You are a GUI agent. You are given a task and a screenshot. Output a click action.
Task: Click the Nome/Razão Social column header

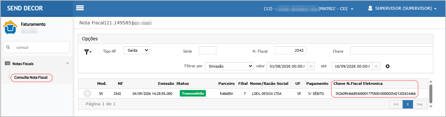point(269,84)
